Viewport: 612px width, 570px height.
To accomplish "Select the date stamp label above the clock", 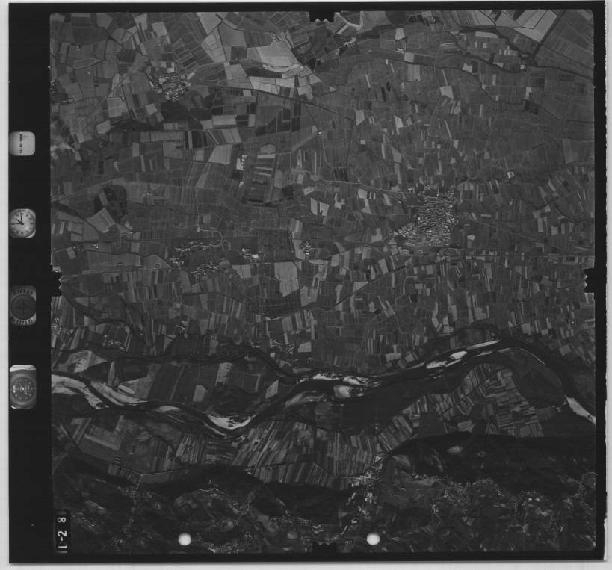I will pos(22,143).
